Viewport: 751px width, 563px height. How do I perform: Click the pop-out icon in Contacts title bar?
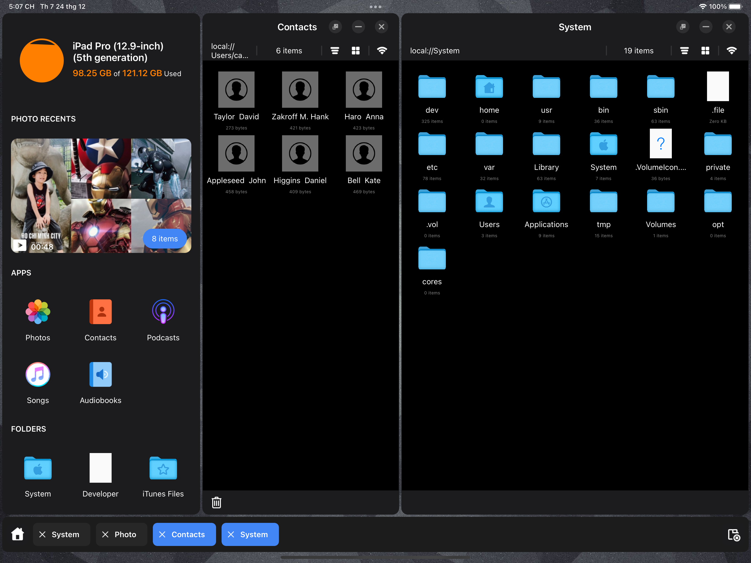(x=335, y=26)
